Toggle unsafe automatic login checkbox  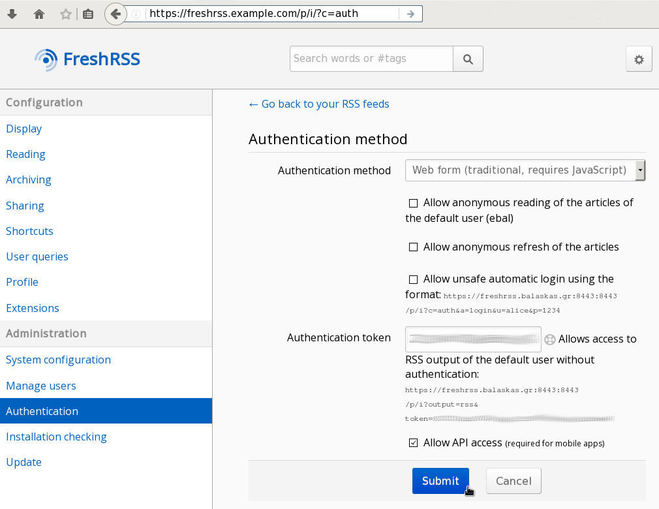tap(413, 279)
